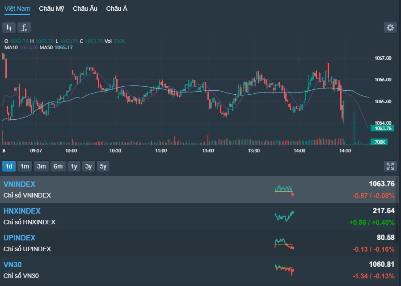Click the 1065.00 price axis label

[383, 101]
